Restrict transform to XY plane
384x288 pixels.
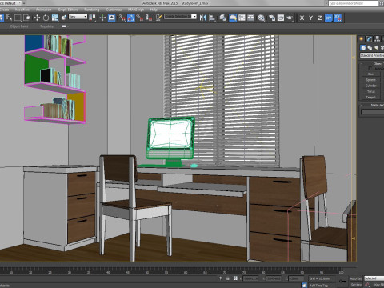click(329, 18)
